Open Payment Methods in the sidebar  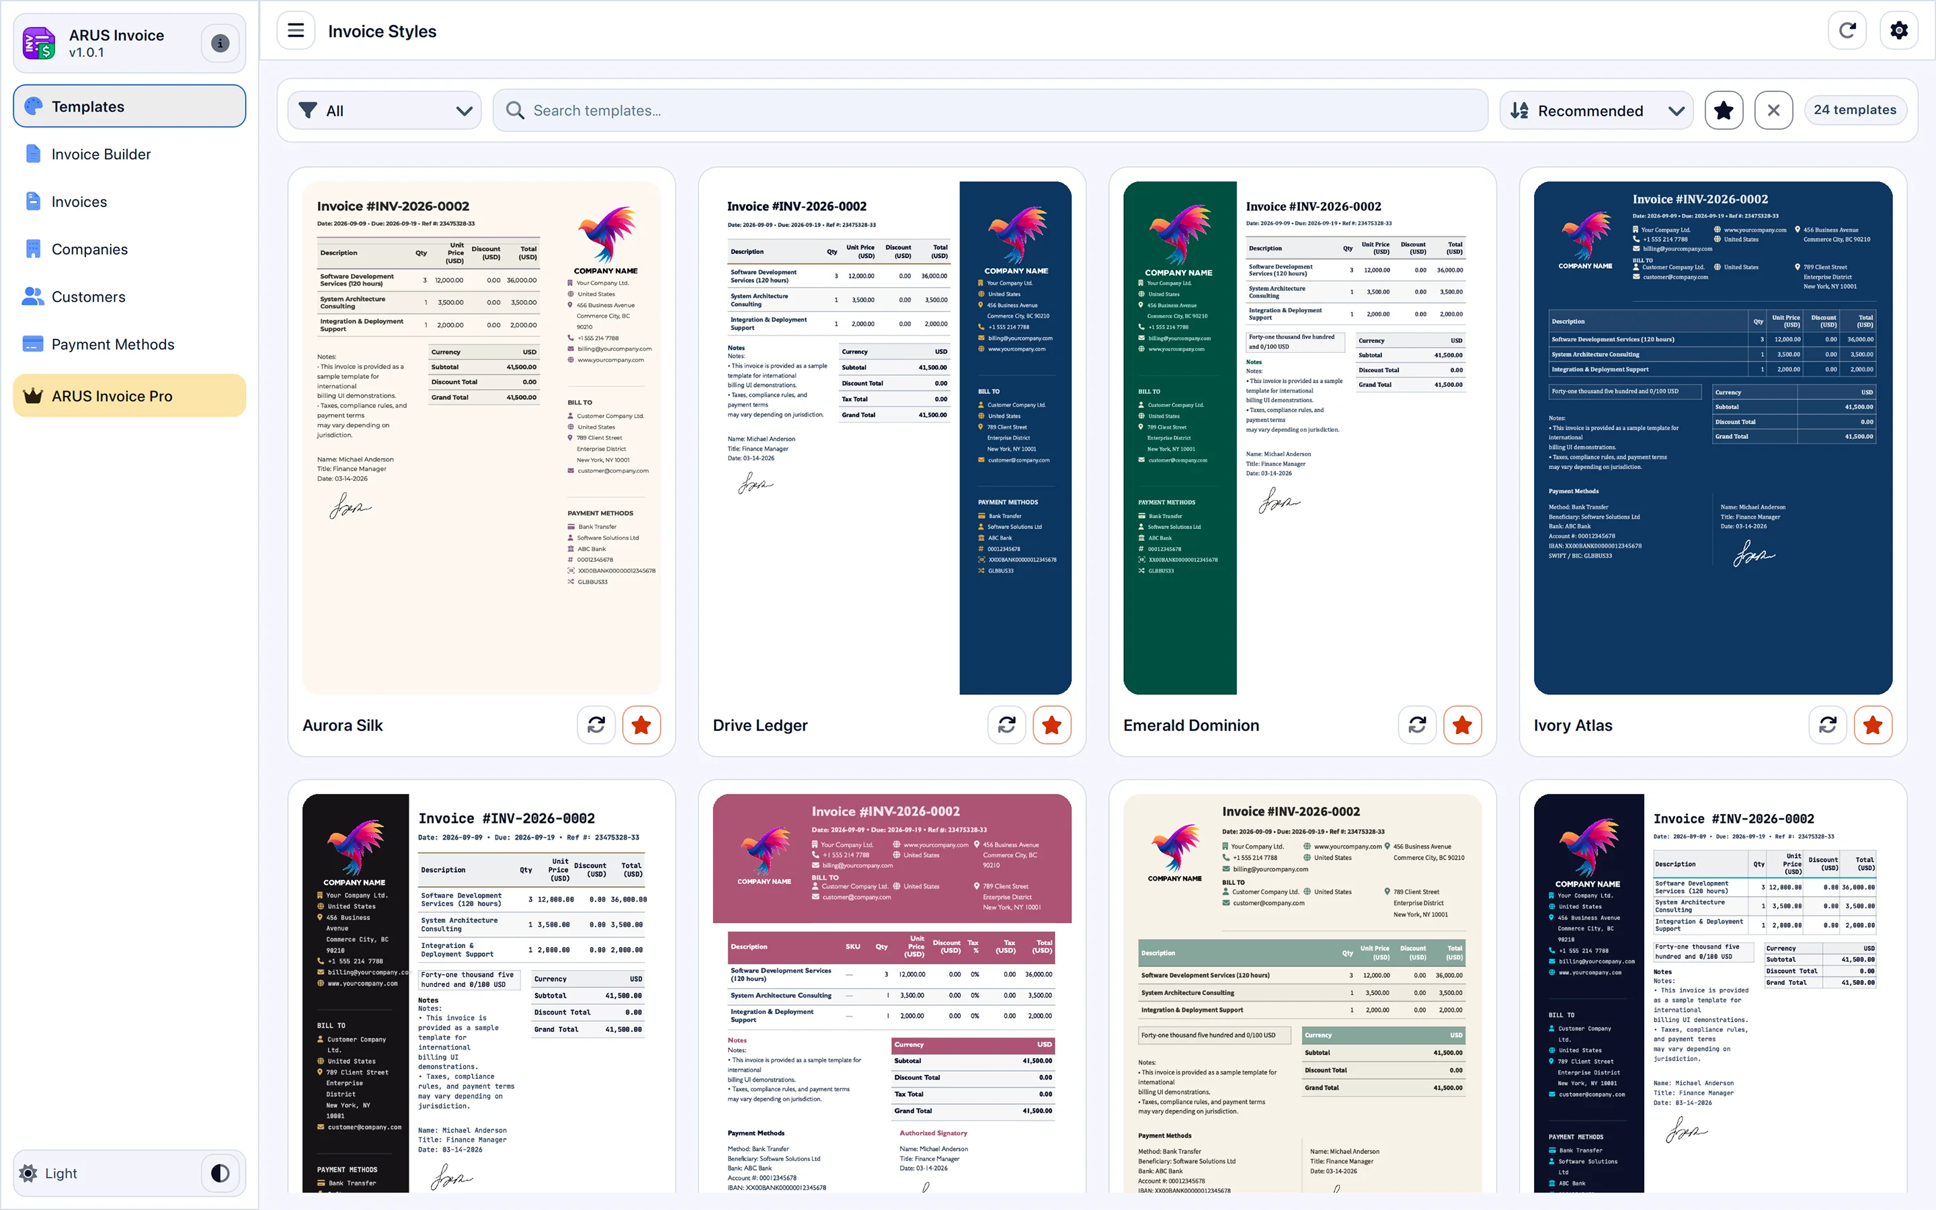pyautogui.click(x=113, y=344)
